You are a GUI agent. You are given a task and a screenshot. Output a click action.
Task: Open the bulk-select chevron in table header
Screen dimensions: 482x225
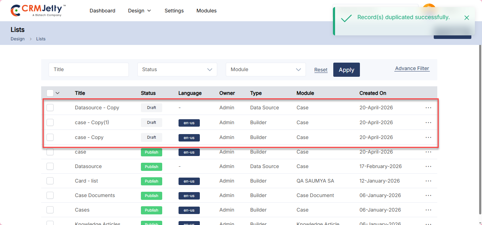pos(57,93)
